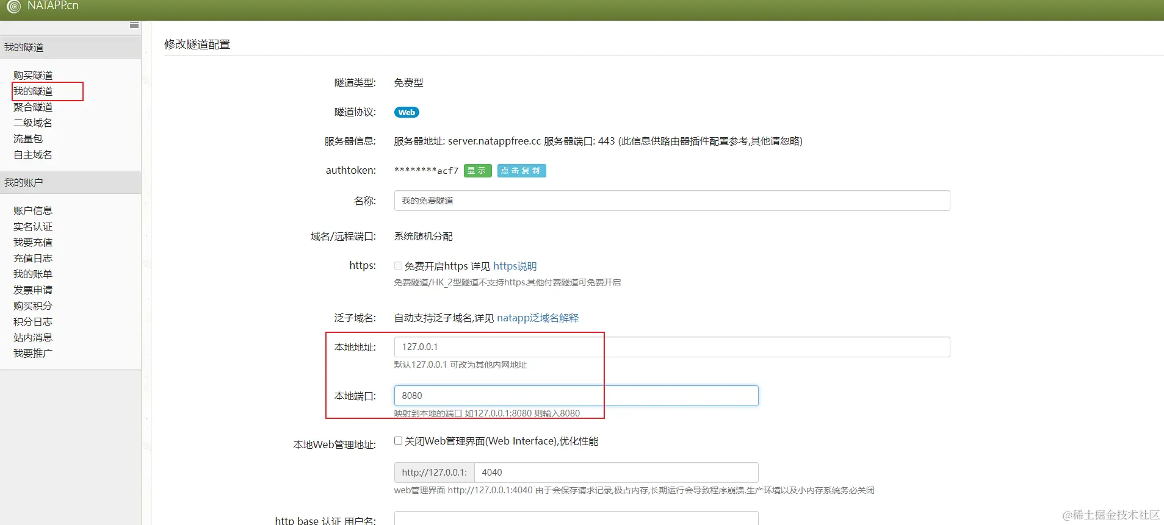The height and width of the screenshot is (525, 1164).
Task: Click the http://127.0.0.1: prefix label
Action: 435,473
